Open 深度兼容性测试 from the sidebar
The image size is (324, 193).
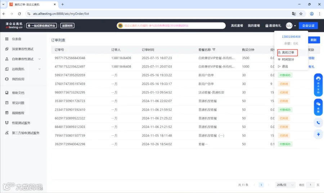tap(23, 49)
